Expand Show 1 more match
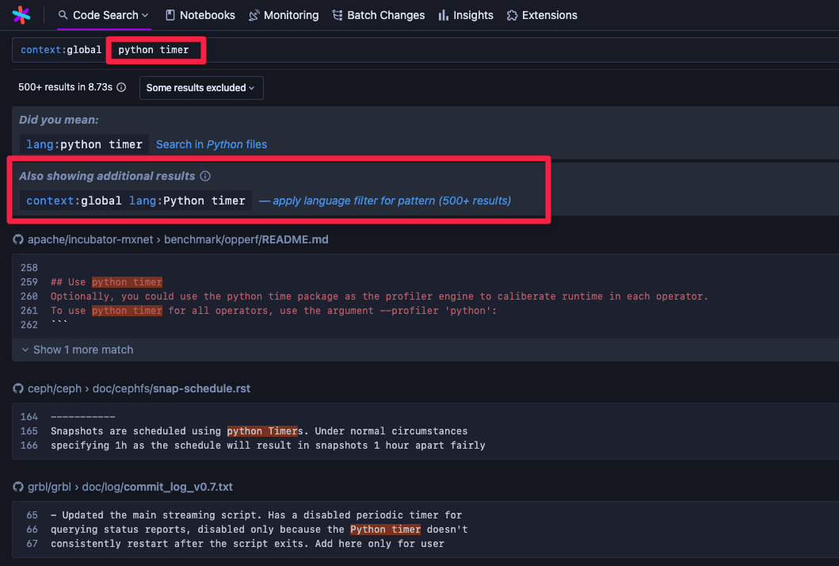839x566 pixels. (78, 350)
